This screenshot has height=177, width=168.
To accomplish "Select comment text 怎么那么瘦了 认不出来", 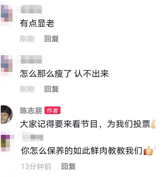I will pos(64,74).
